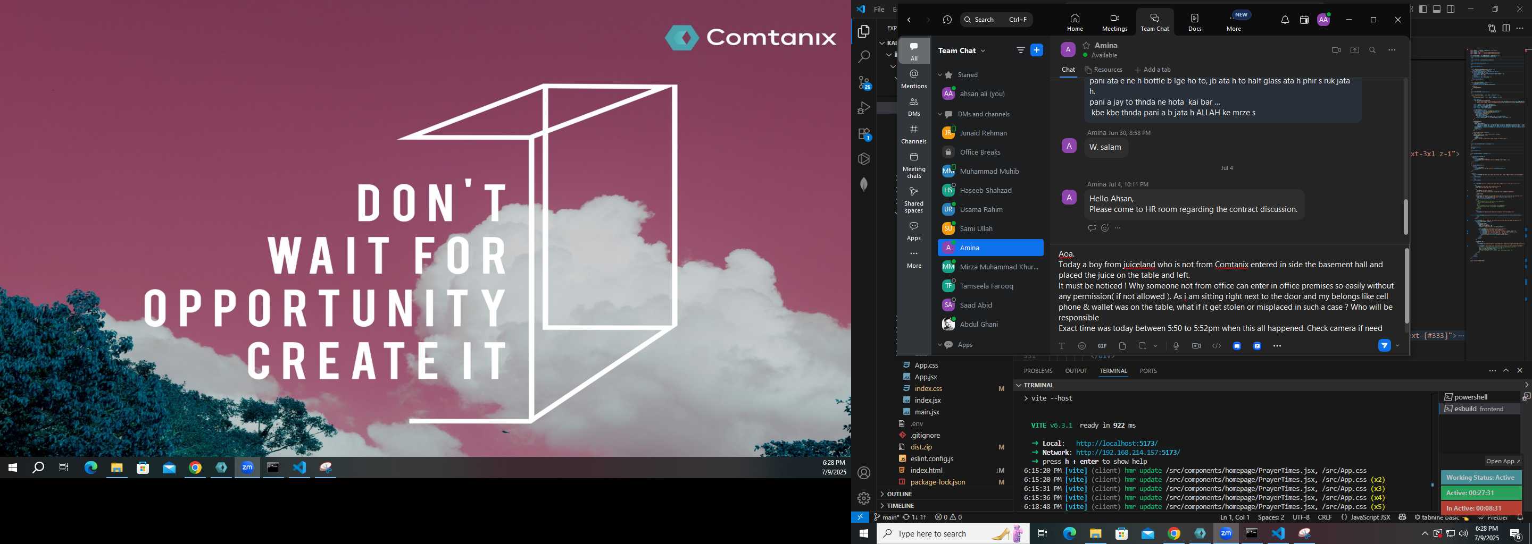Toggle VS Code primary side bar layout button
The image size is (1532, 544).
point(1422,9)
